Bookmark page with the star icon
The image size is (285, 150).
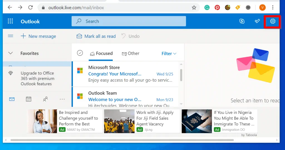pyautogui.click(x=194, y=7)
